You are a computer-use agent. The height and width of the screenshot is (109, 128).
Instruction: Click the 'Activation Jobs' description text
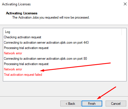pyautogui.click(x=51, y=17)
